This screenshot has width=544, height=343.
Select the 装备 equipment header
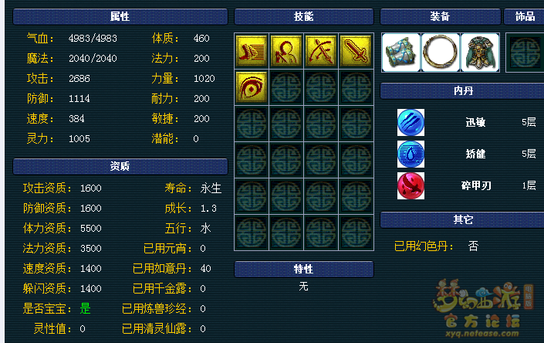(441, 16)
